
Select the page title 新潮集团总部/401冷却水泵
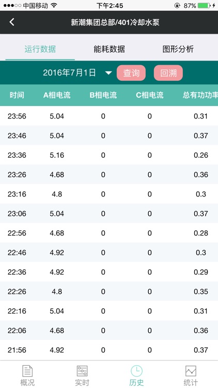(x=115, y=22)
